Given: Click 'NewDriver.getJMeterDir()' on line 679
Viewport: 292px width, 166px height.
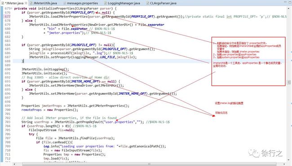Looking at the screenshot, I should [x=111, y=25].
